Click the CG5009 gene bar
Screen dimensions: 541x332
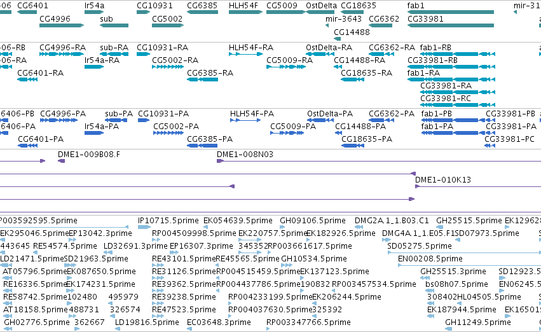coord(286,12)
